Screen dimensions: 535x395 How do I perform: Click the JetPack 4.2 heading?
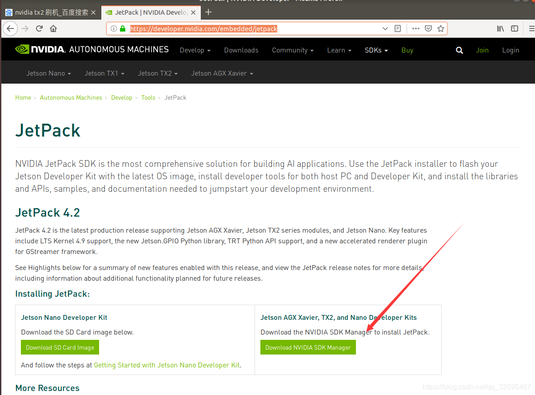48,213
